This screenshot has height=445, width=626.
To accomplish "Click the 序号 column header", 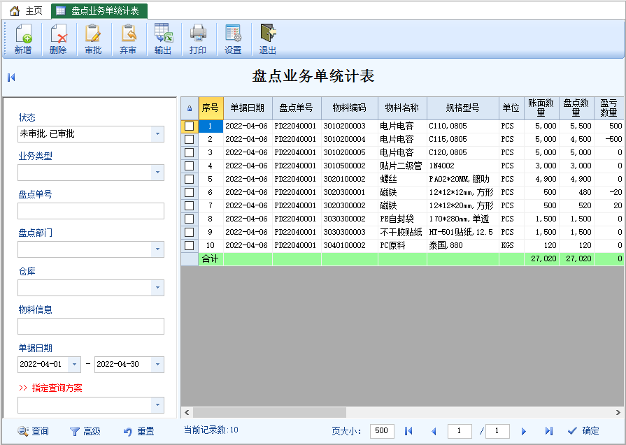I will tap(211, 108).
